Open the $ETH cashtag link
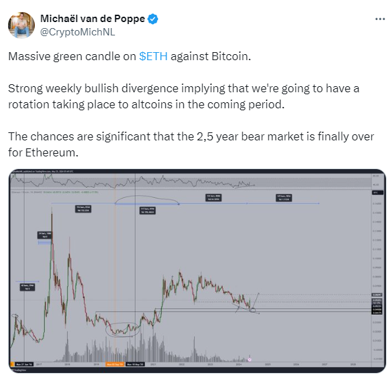 153,56
